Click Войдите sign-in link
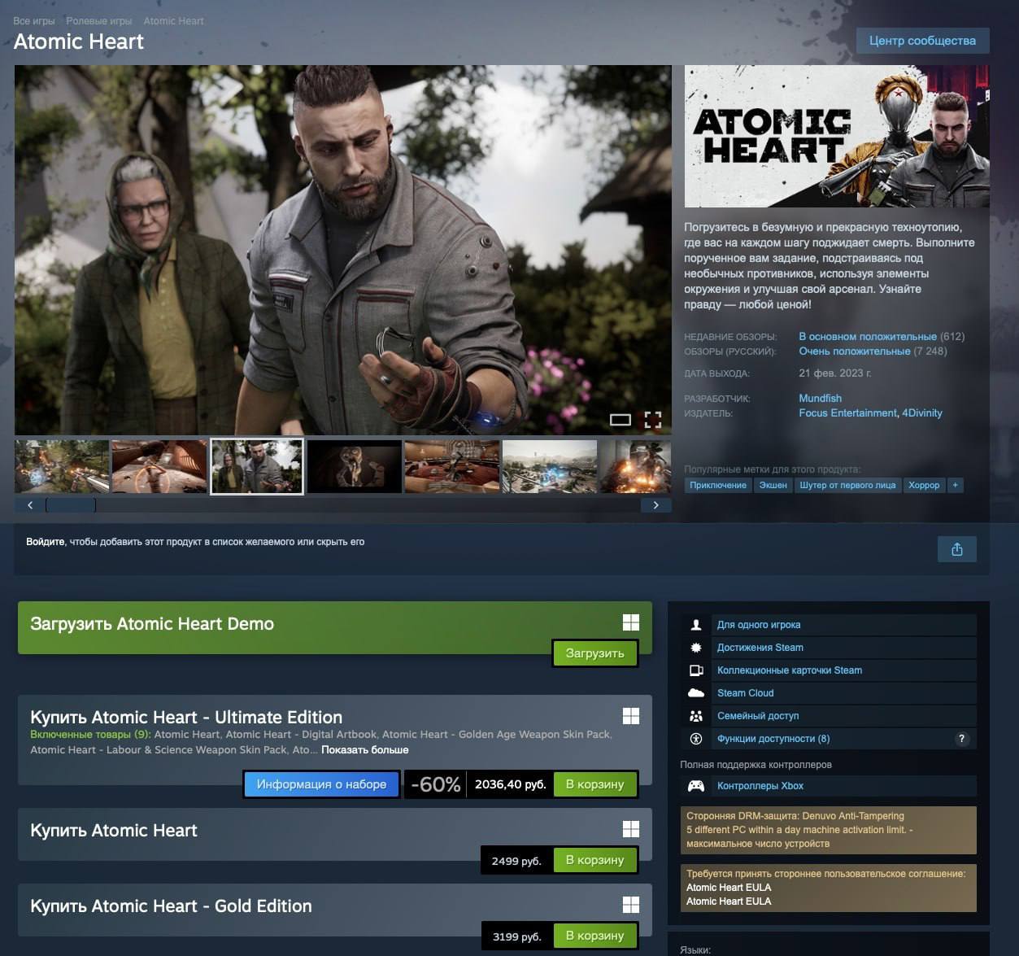 (x=46, y=542)
